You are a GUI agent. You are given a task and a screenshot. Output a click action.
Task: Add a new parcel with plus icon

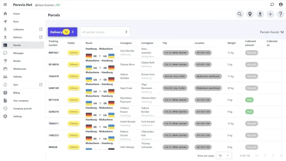coord(270,14)
